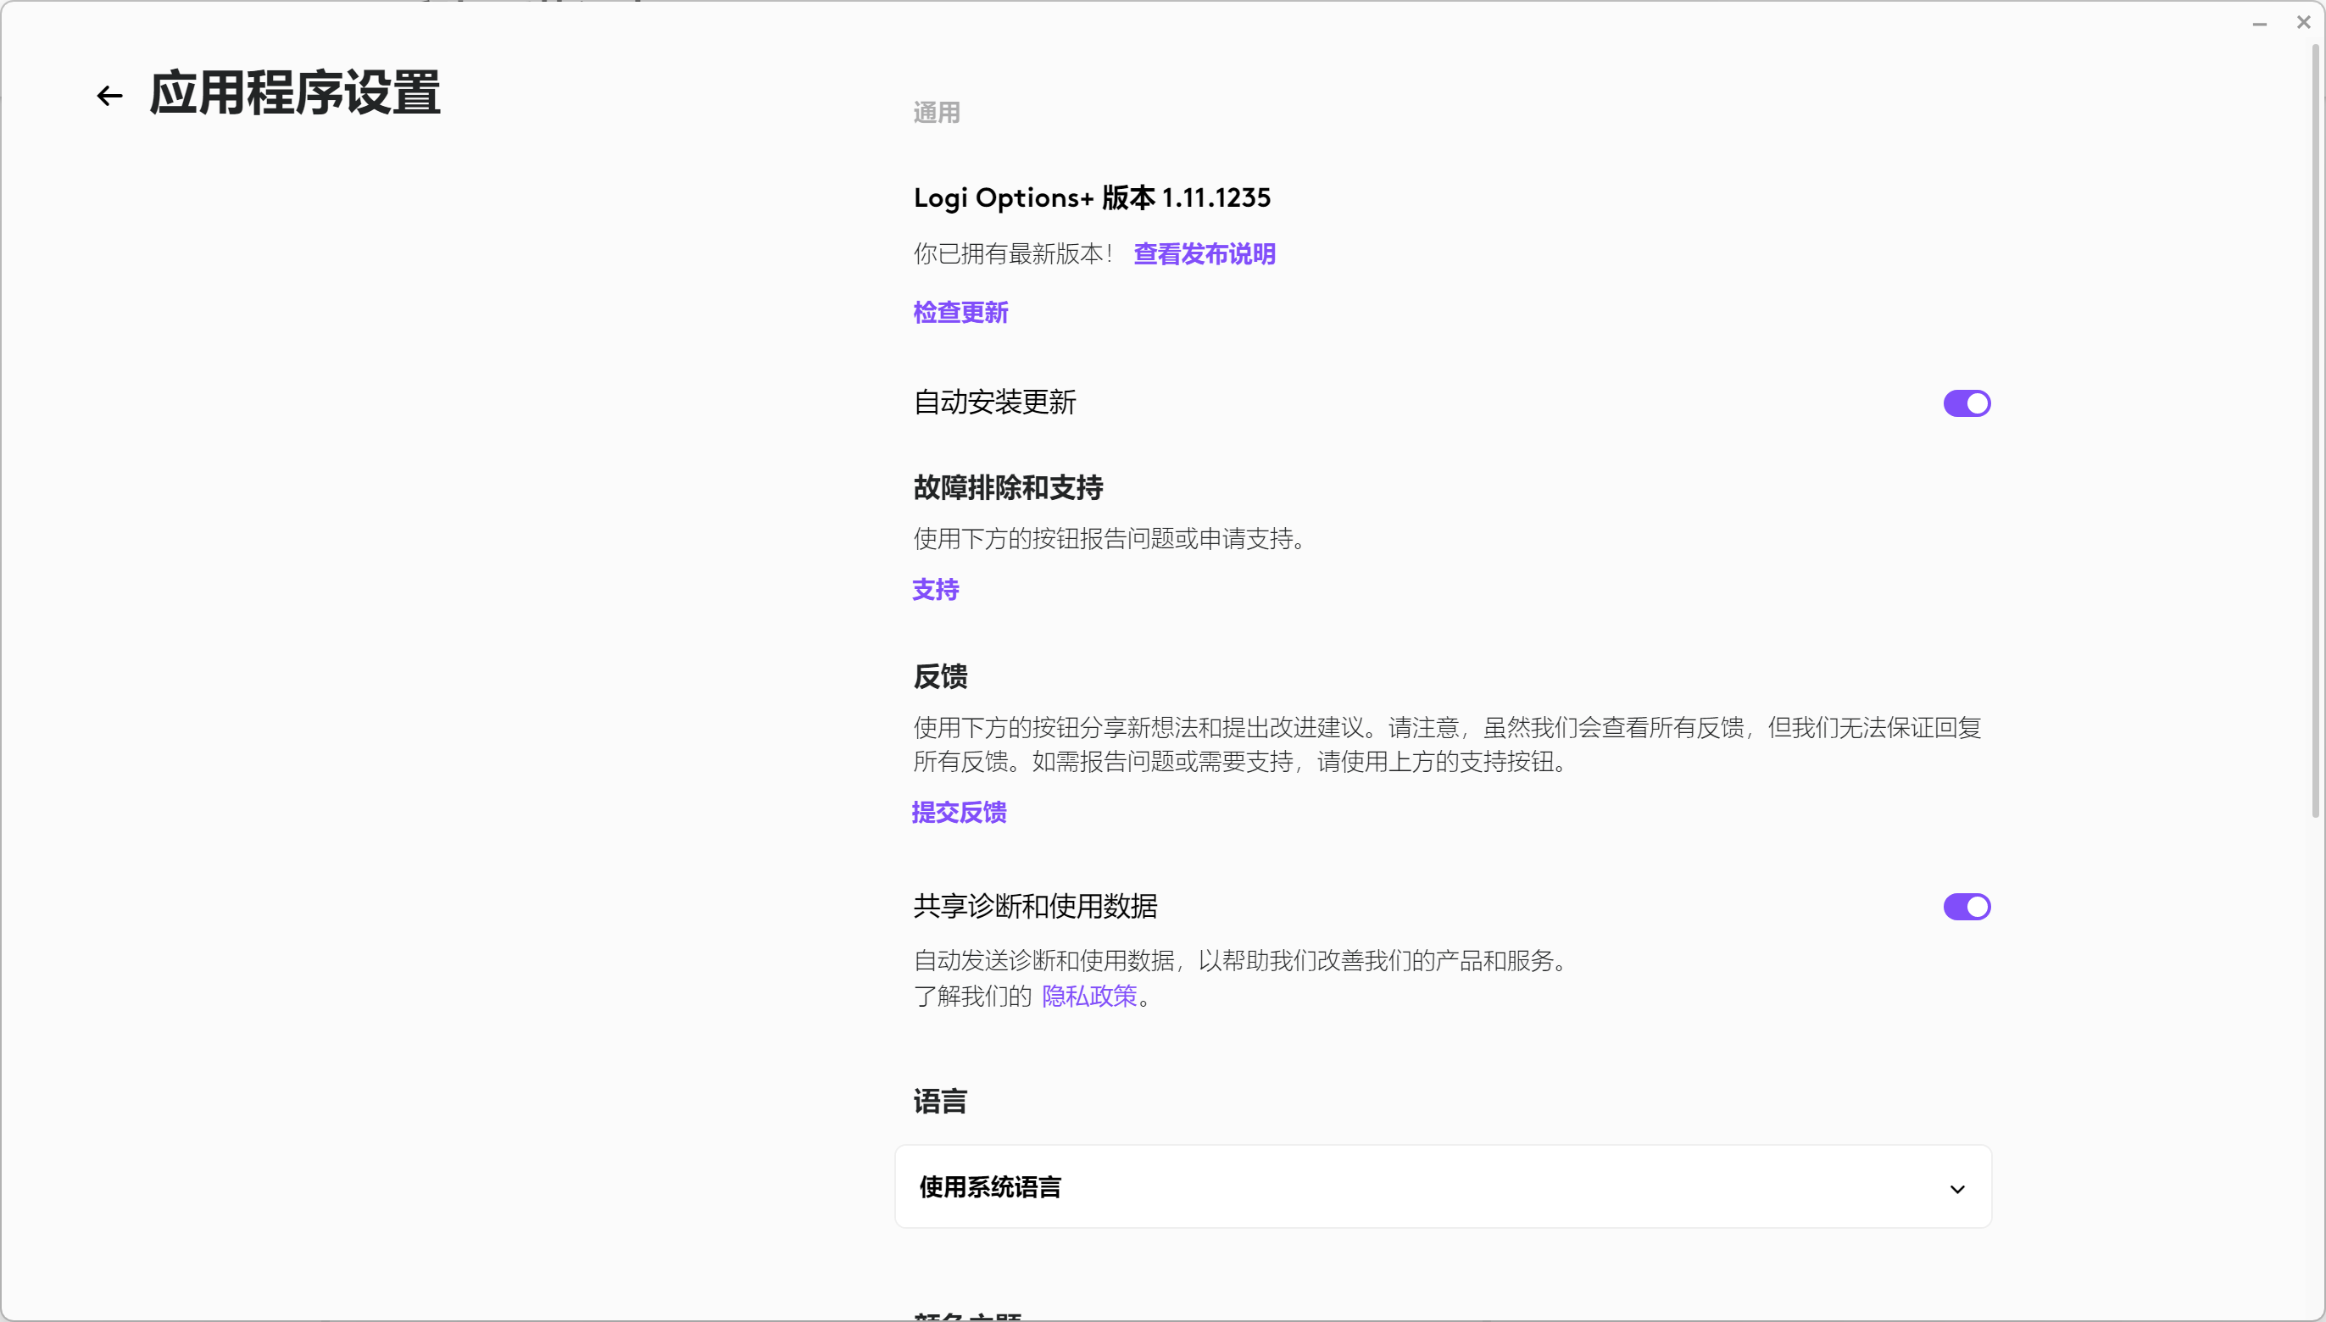Click the 提交反馈 link
Viewport: 2326px width, 1322px height.
959,812
